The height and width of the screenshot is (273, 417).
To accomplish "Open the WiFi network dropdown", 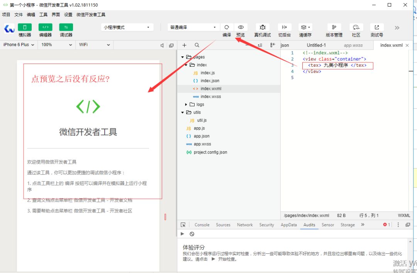I will [95, 45].
